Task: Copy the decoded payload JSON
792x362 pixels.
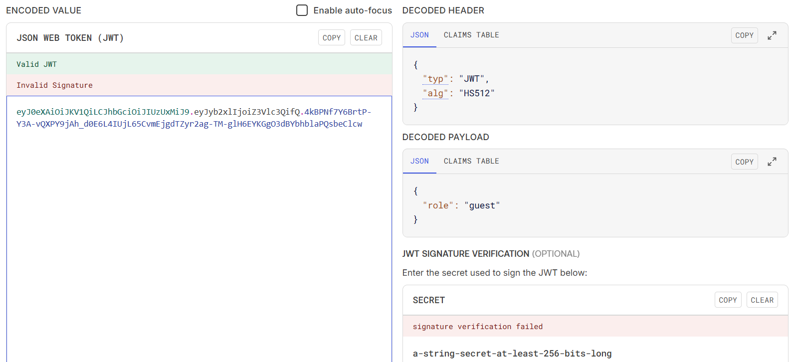Action: click(x=744, y=162)
